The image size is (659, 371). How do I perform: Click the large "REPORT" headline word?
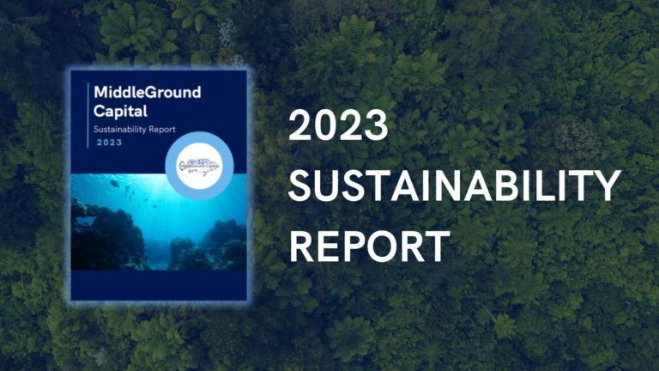370,246
